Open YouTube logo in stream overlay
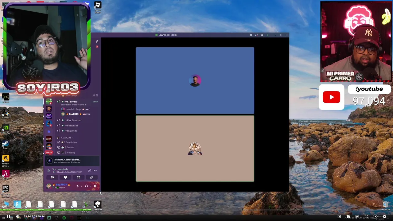The width and height of the screenshot is (393, 221). pyautogui.click(x=331, y=97)
